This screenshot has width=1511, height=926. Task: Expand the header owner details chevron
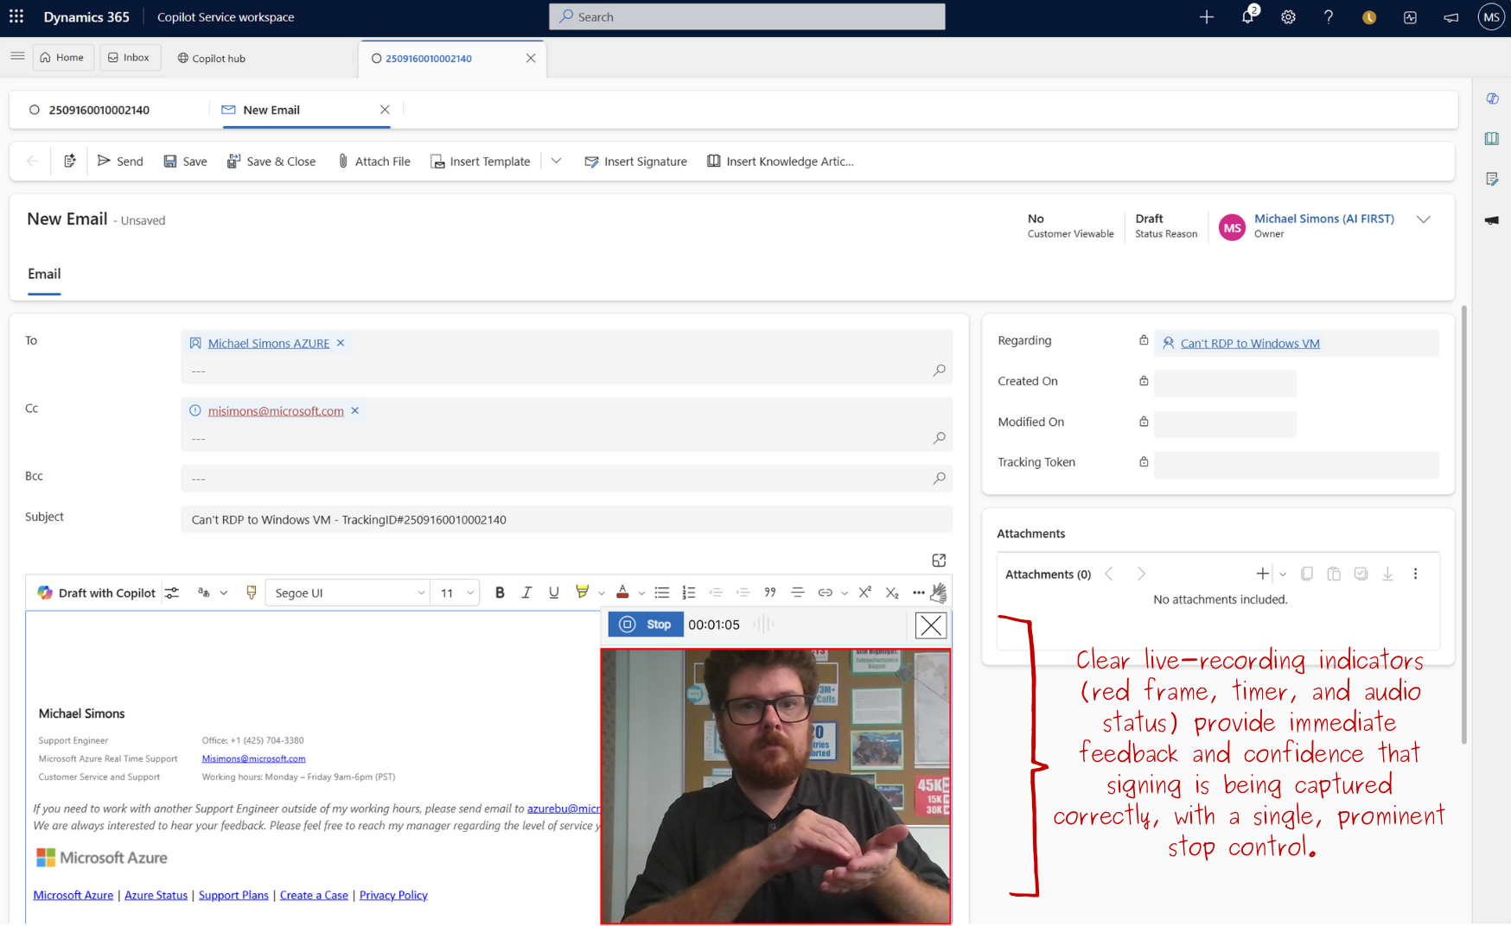coord(1423,219)
